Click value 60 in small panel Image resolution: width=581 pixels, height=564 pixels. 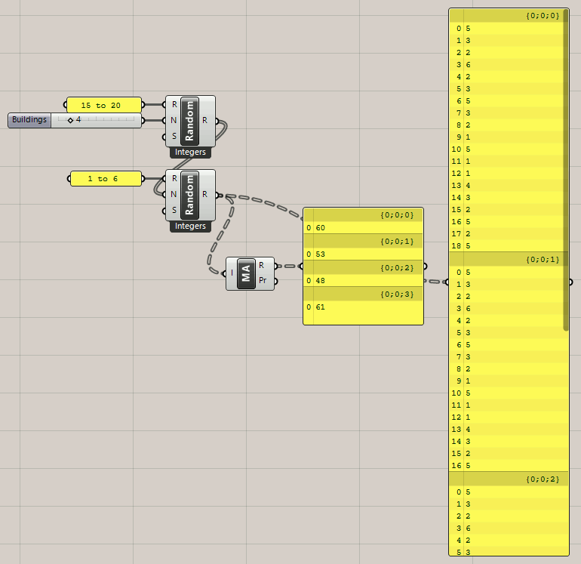(x=320, y=228)
